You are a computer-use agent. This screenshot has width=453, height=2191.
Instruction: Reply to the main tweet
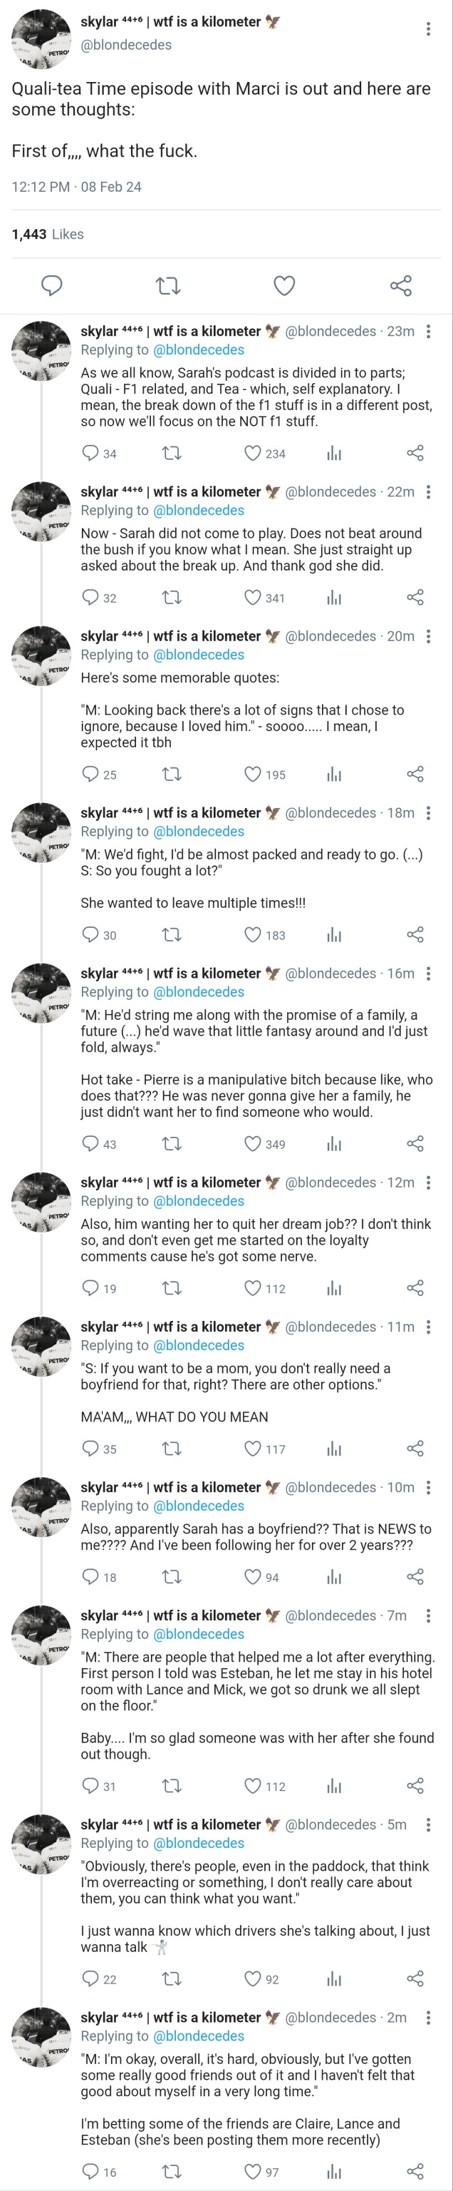click(x=52, y=286)
